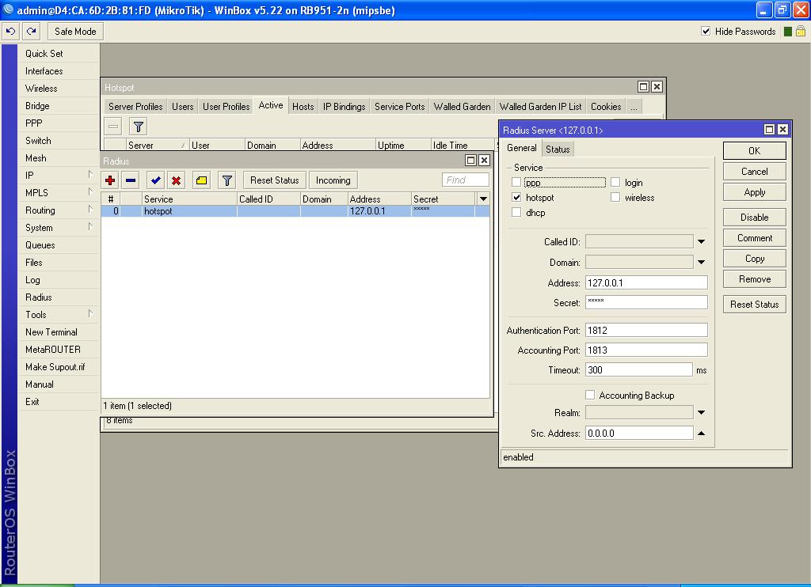Open the filter in the Radius window
The width and height of the screenshot is (811, 587).
click(227, 180)
